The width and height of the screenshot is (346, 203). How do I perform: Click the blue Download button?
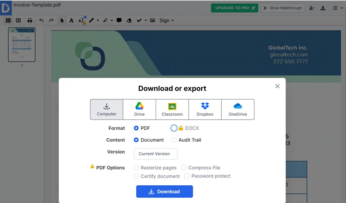point(164,191)
